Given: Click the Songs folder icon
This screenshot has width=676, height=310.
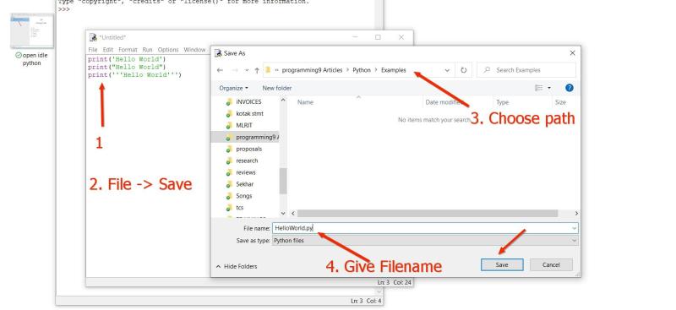Looking at the screenshot, I should [x=229, y=196].
